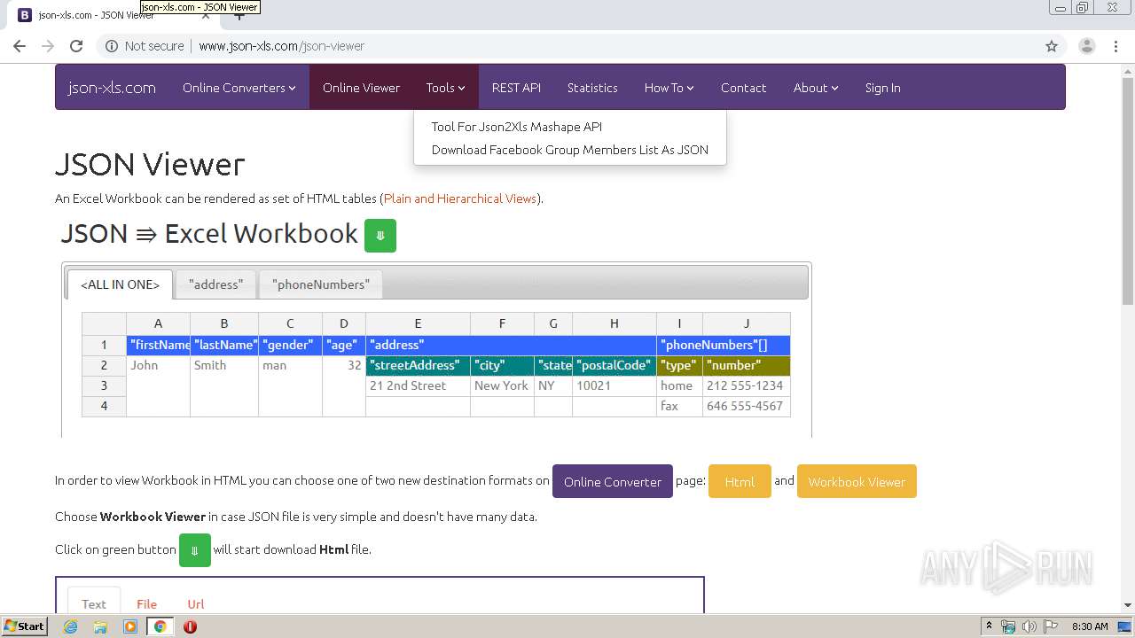Click network icon in system tray
1135x638 pixels.
[x=1008, y=626]
